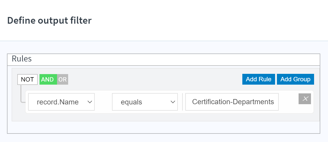Click the Define output filter heading

[49, 20]
